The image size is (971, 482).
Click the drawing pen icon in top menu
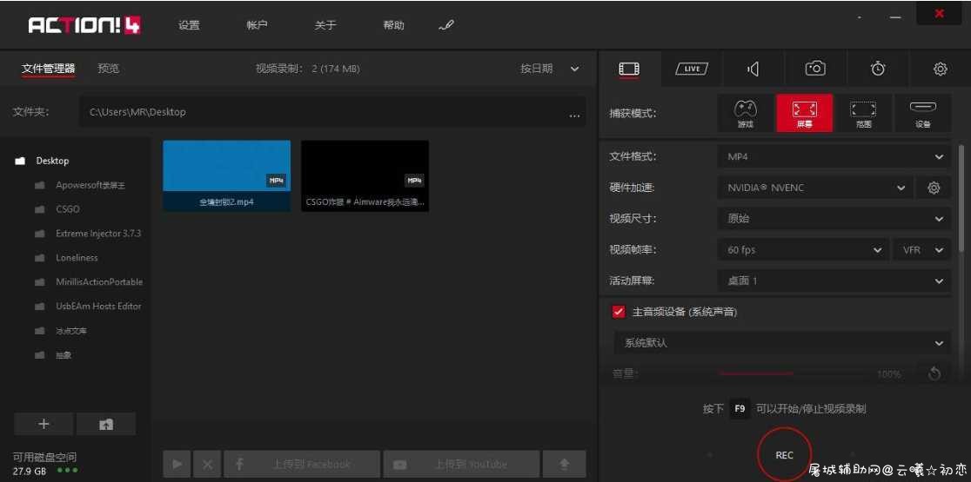click(x=445, y=25)
